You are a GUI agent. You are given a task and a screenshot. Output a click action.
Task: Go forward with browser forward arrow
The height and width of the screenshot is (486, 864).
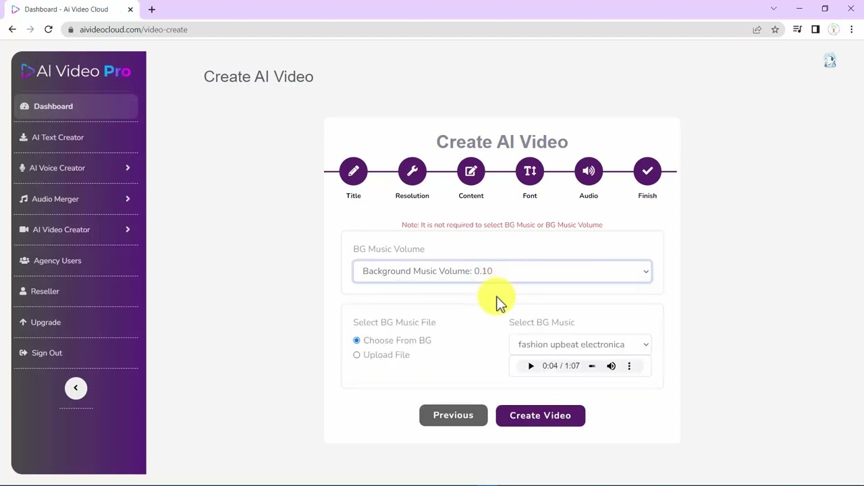tap(30, 30)
